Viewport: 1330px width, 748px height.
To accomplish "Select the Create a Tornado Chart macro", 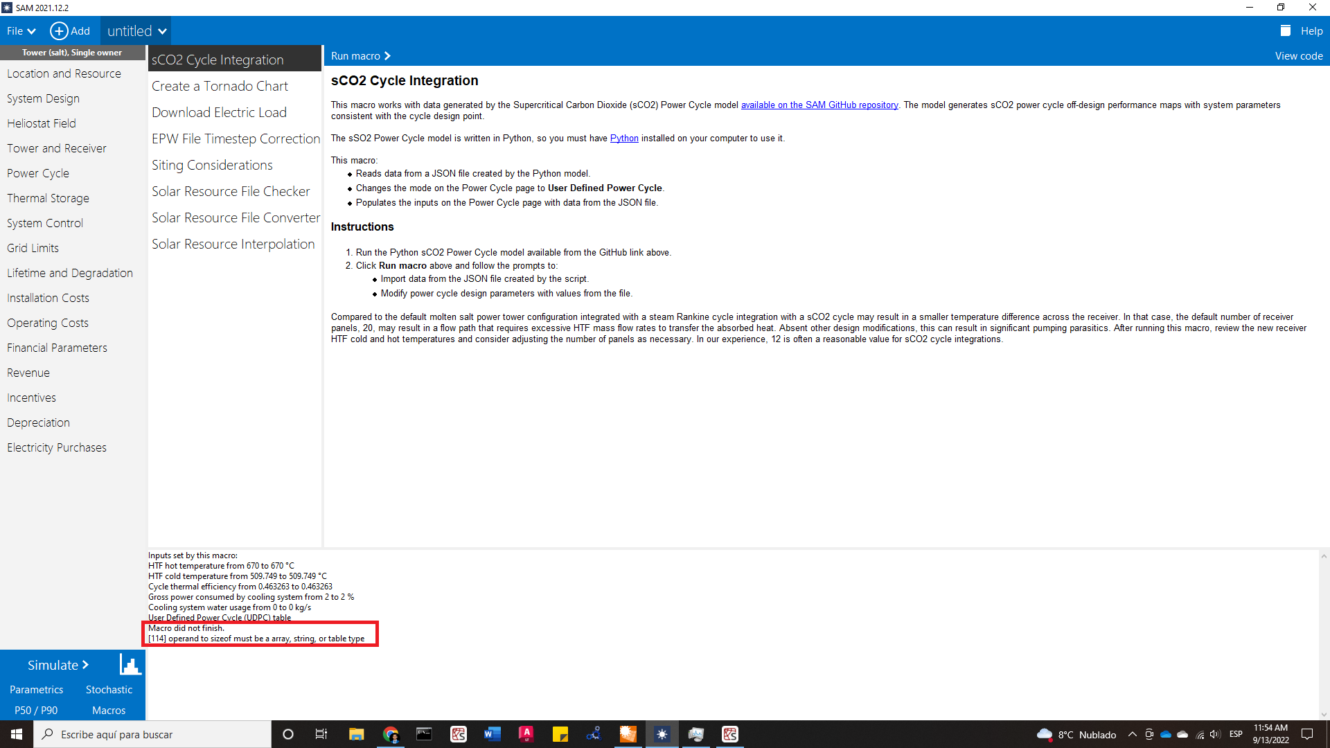I will tap(220, 85).
